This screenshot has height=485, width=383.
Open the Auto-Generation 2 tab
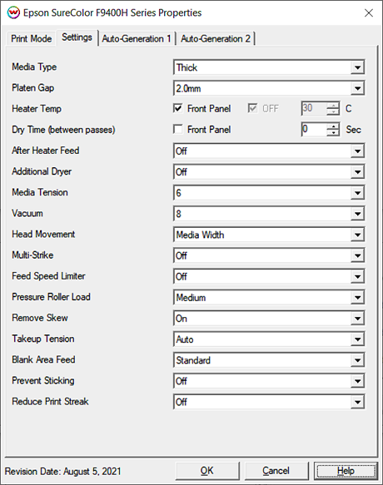pos(216,38)
